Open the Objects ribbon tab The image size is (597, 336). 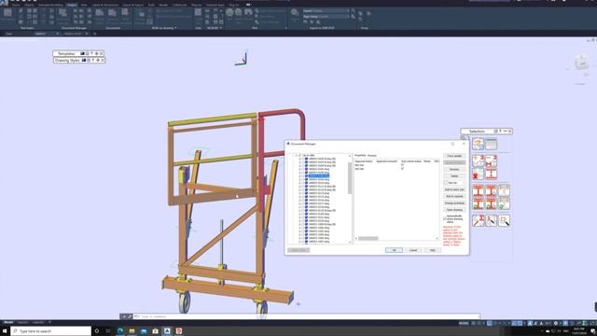(x=29, y=5)
